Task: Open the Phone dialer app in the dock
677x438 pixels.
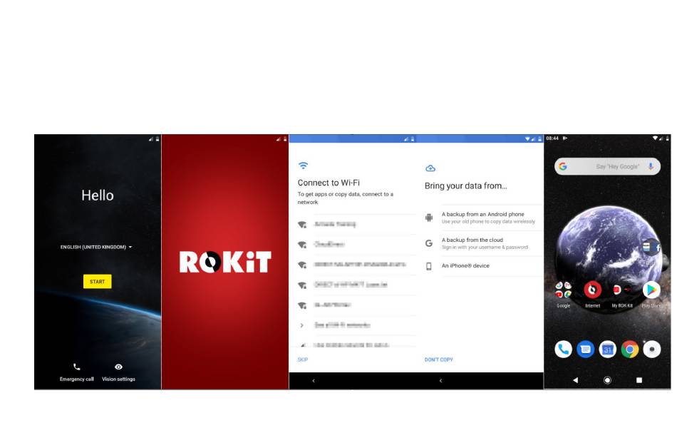Action: 563,349
